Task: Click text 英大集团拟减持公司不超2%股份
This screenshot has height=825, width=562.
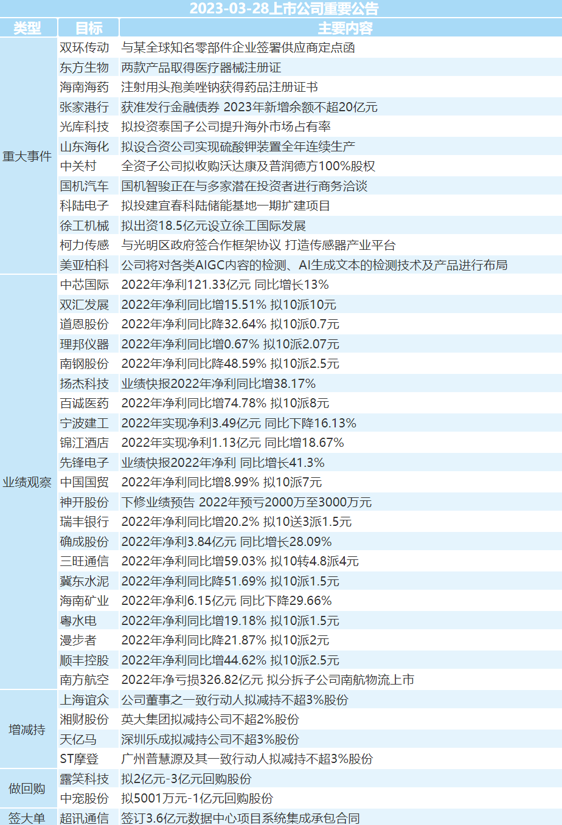Action: point(210,719)
